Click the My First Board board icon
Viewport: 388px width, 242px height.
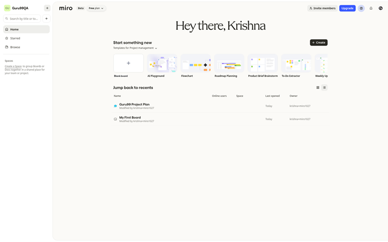pyautogui.click(x=115, y=119)
